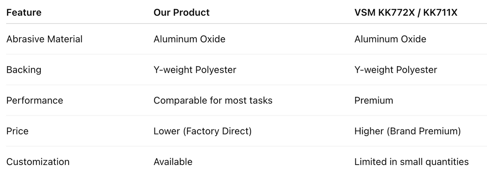This screenshot has width=487, height=180.
Task: Select the Price row label
Action: pos(17,131)
